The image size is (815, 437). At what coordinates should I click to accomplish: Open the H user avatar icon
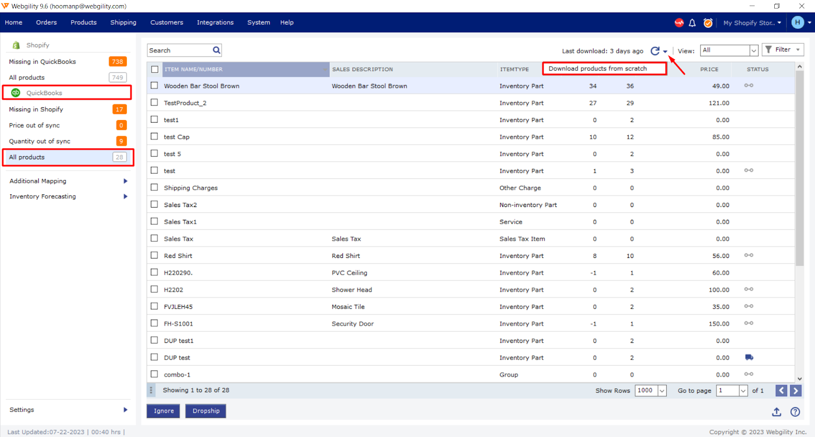pyautogui.click(x=798, y=22)
